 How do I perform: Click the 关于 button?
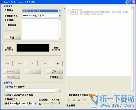coord(54,72)
